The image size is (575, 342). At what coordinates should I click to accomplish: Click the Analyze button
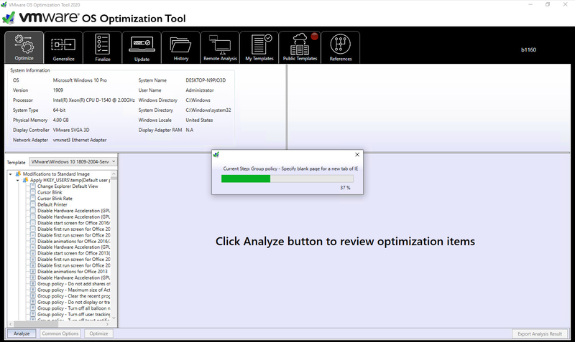(22, 333)
